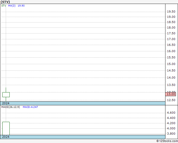Click the 14.00 price axis label
Image resolution: width=178 pixels, height=143 pixels.
[x=171, y=78]
